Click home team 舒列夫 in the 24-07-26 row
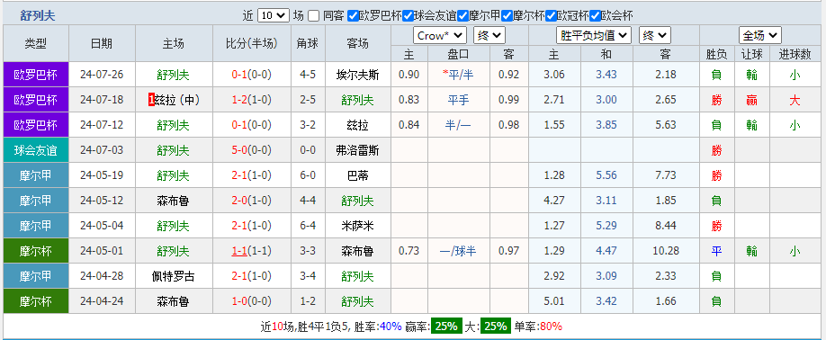The image size is (826, 340). tap(174, 75)
